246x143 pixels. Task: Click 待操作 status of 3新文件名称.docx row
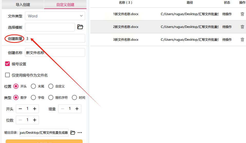227,40
